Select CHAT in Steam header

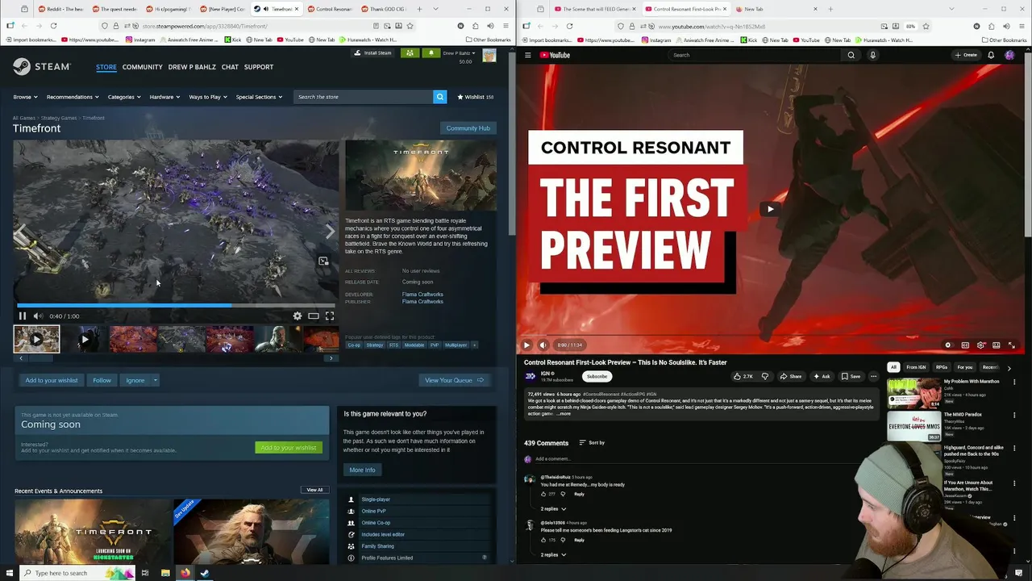230,67
